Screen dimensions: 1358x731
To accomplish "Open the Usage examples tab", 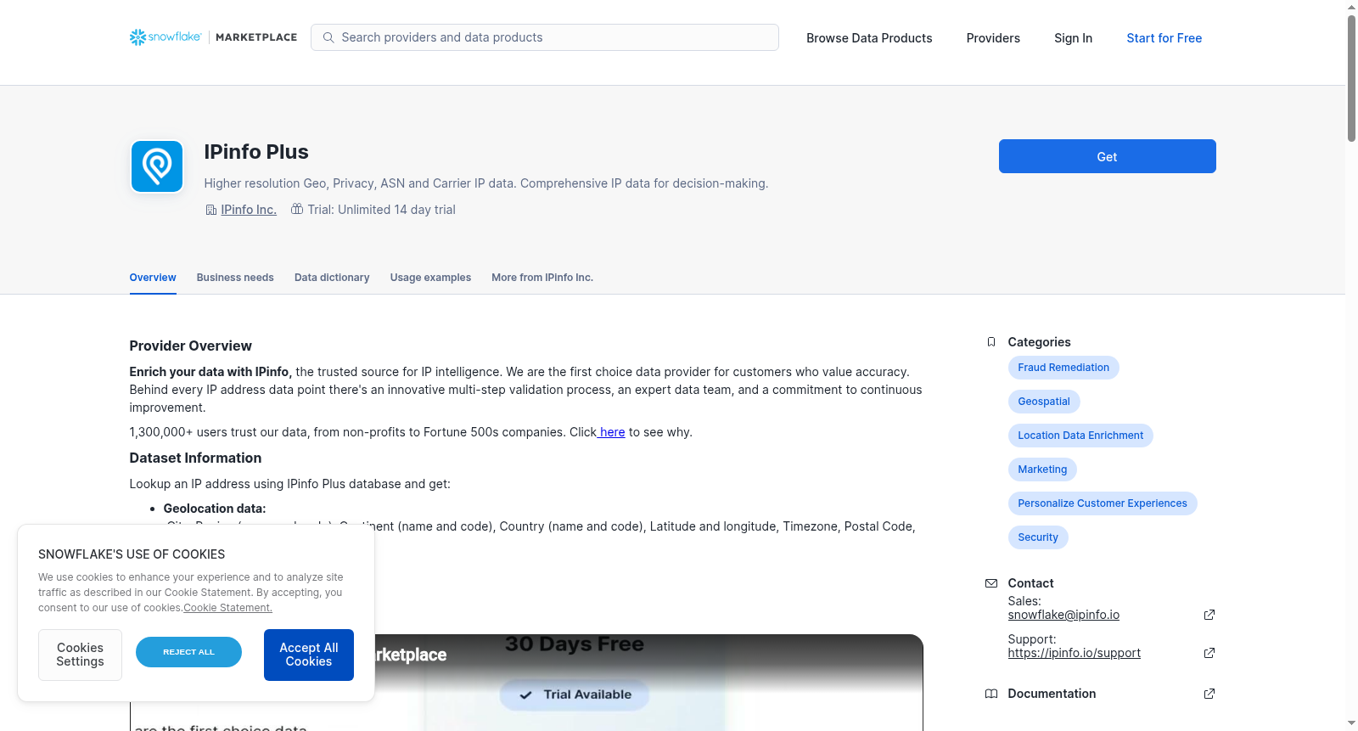I will pyautogui.click(x=430, y=278).
